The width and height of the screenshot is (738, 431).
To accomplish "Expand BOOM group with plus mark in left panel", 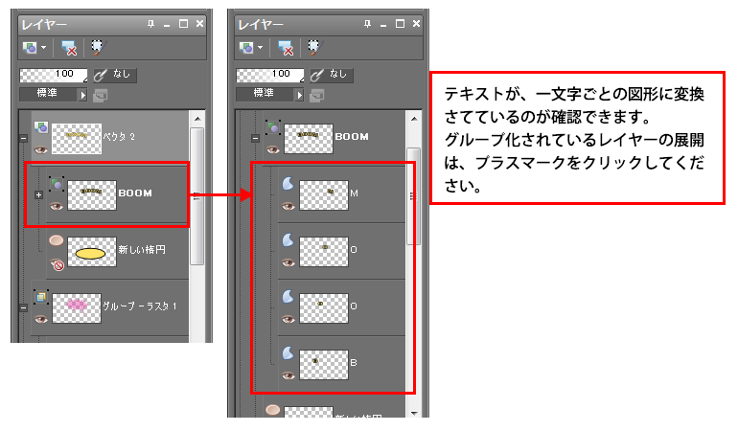I will click(39, 194).
